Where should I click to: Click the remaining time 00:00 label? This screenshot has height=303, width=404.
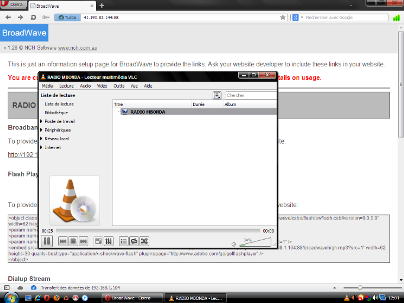tap(268, 231)
